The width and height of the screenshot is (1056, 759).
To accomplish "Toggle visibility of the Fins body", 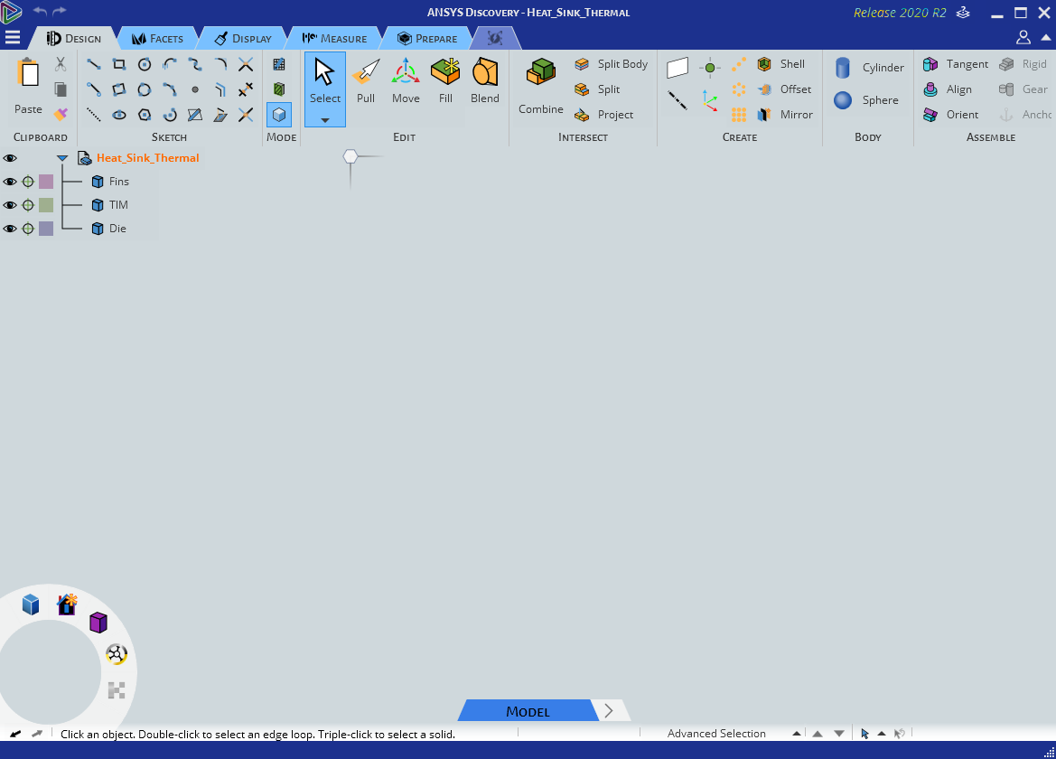I will click(10, 182).
